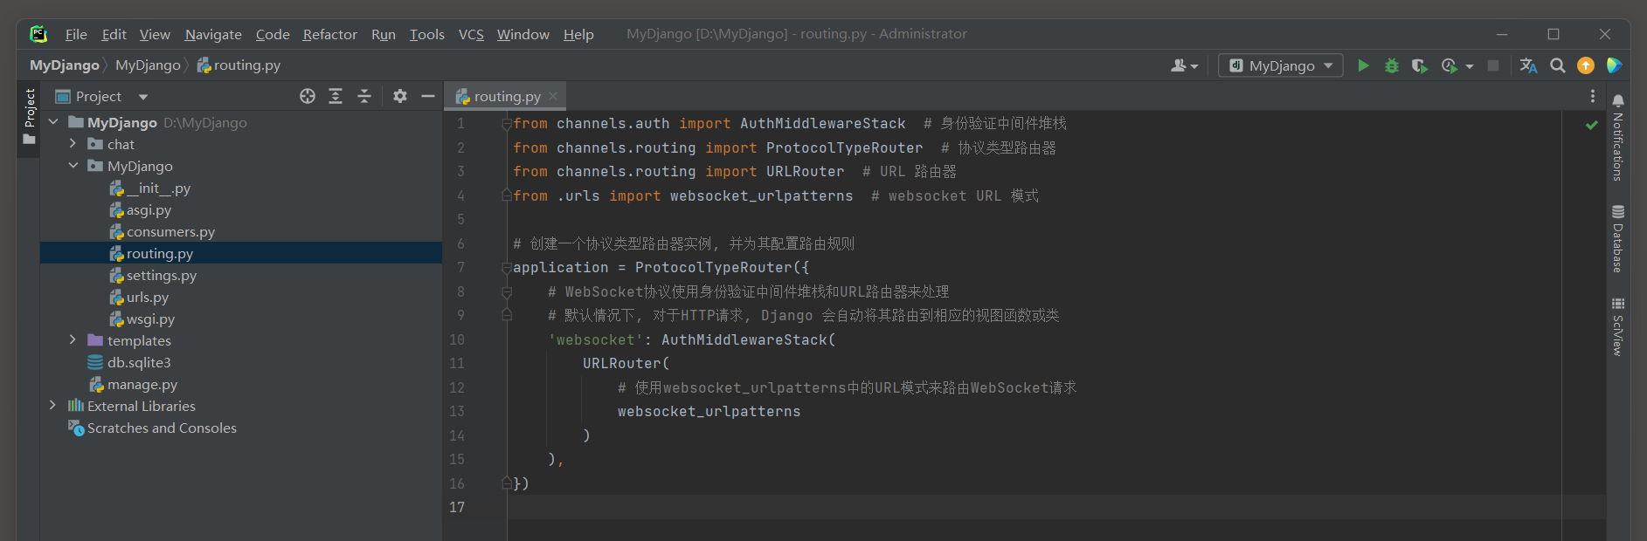This screenshot has width=1647, height=541.
Task: Select routing.py in project tree
Action: [241, 253]
